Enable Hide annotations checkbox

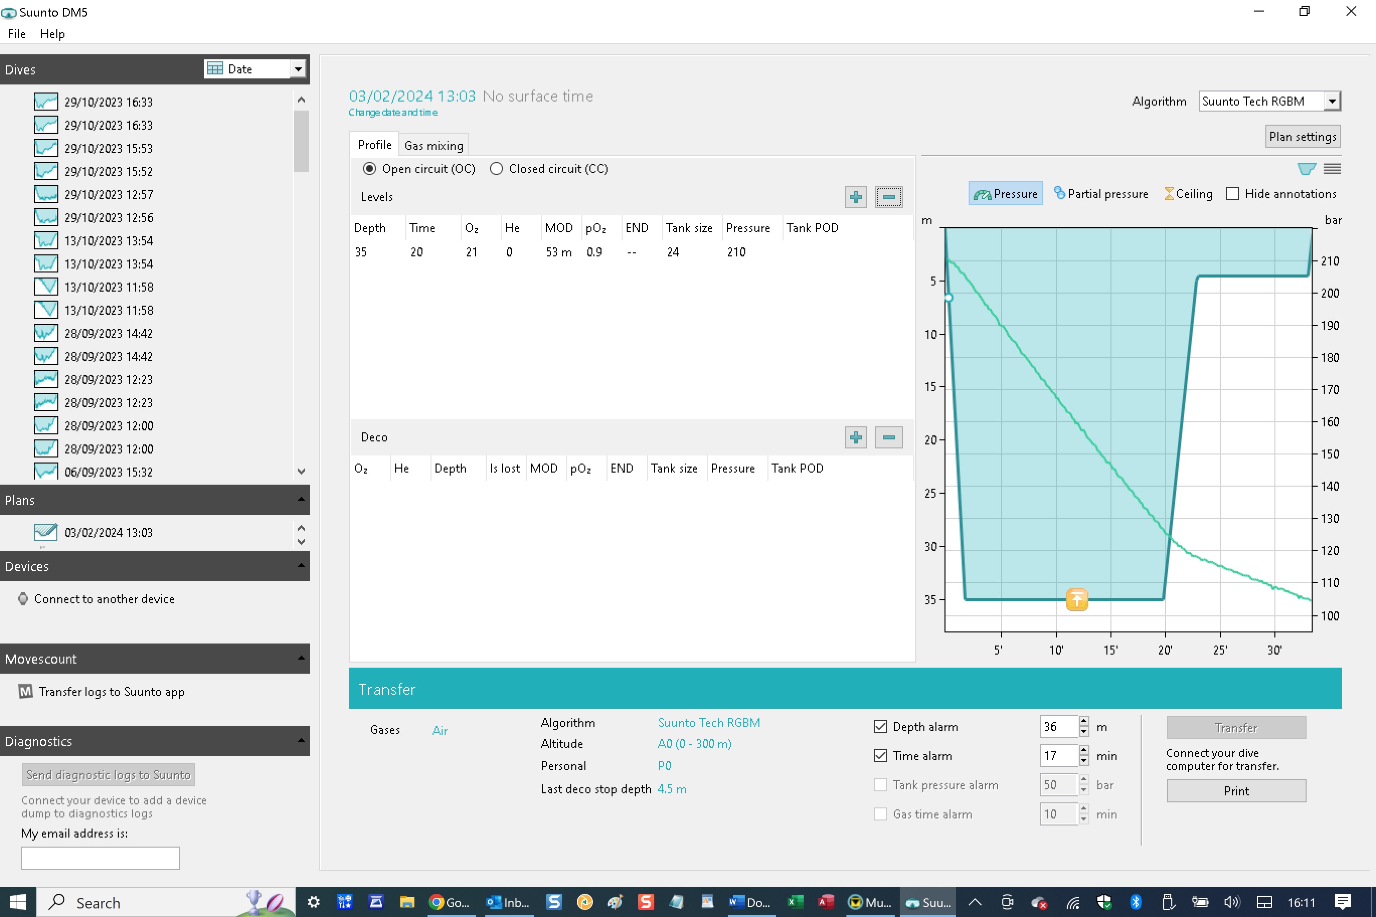(x=1232, y=194)
